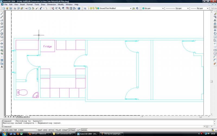Select the Multiline Text tool
The image size is (217, 136).
(x=2, y=67)
